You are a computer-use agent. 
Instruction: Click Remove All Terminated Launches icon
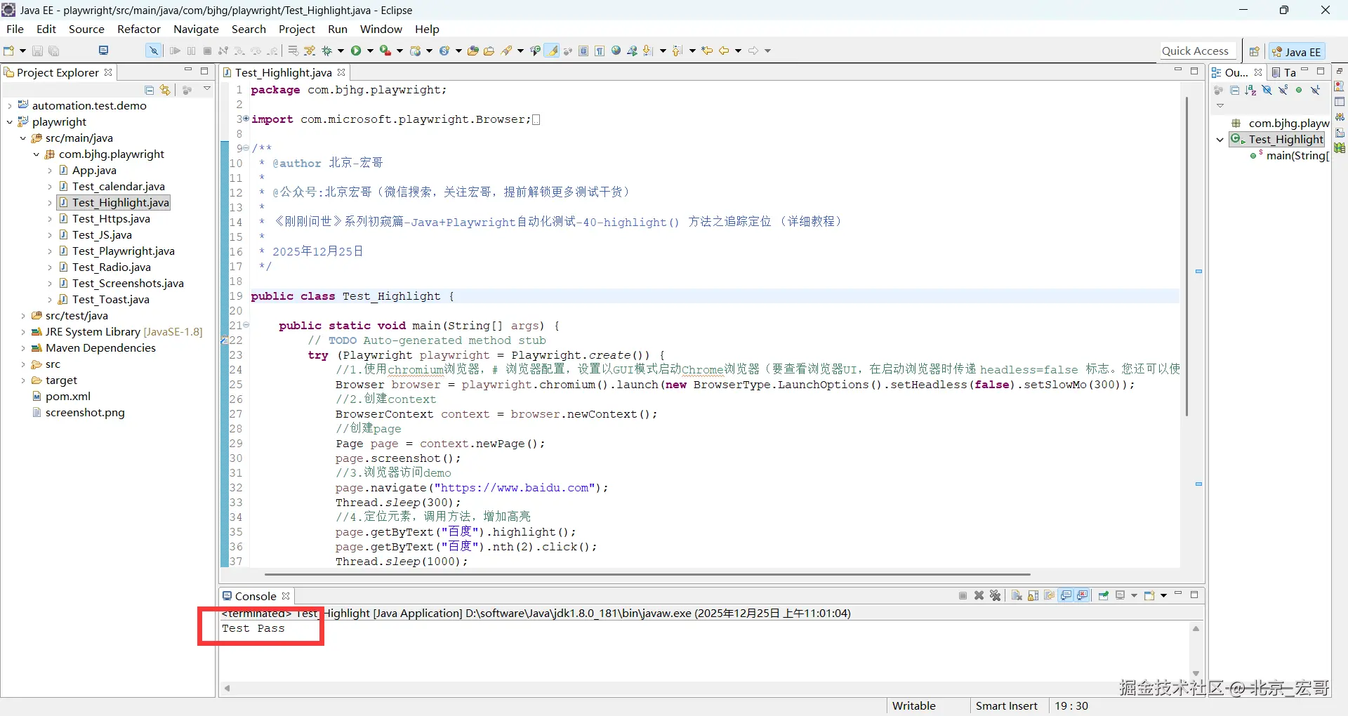[995, 596]
